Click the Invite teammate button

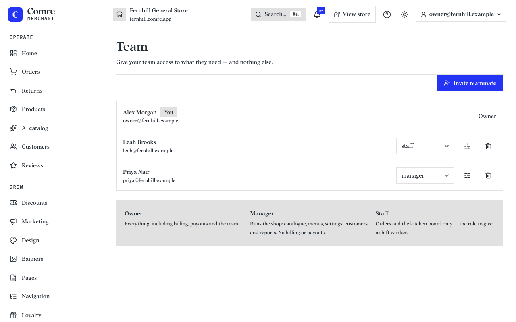click(470, 83)
